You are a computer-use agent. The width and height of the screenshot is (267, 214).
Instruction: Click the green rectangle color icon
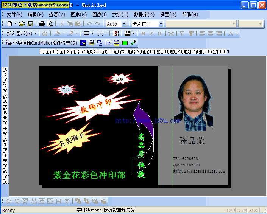(125, 43)
